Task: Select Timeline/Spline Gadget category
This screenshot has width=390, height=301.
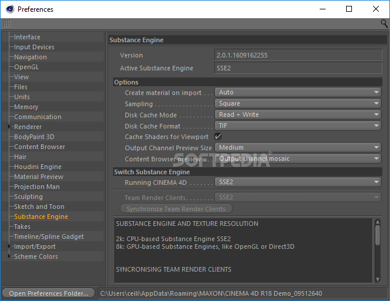Action: [49, 236]
